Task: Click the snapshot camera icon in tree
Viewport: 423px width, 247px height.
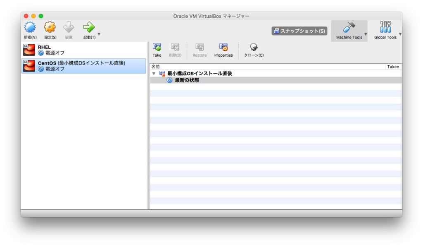Action: tap(162, 74)
